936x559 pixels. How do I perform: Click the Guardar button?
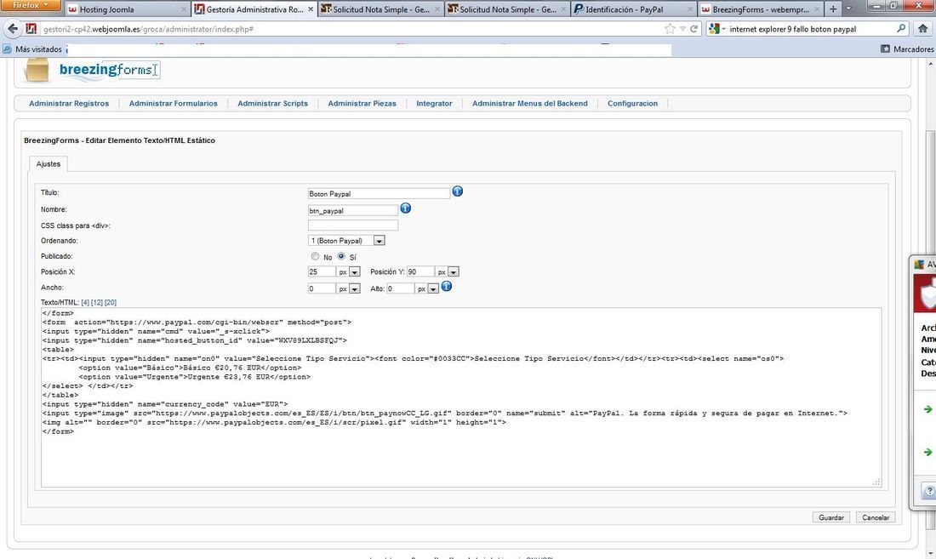pyautogui.click(x=831, y=517)
